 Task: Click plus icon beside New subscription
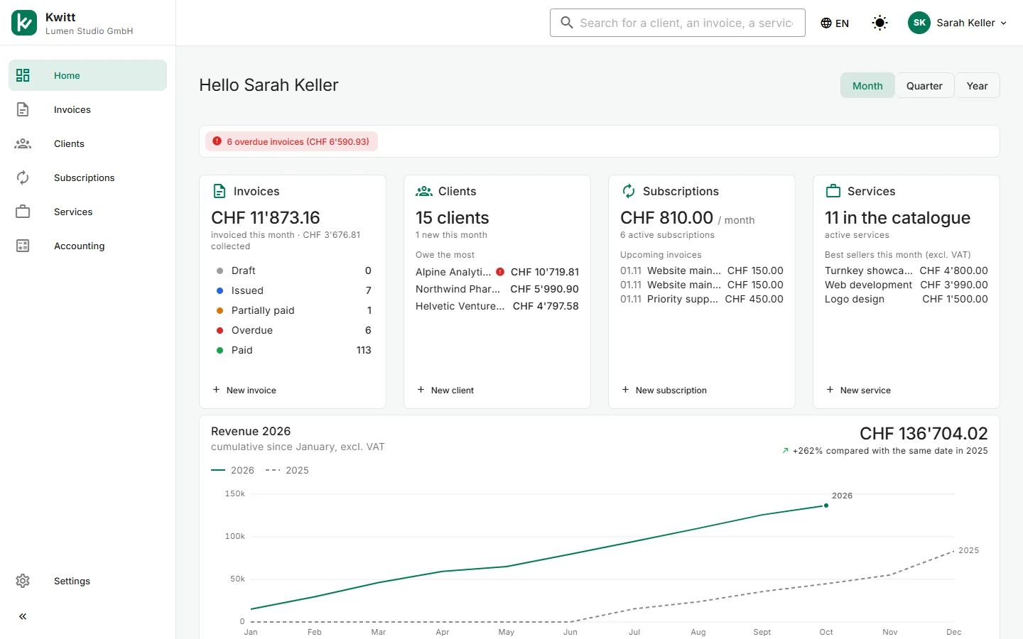pyautogui.click(x=625, y=390)
